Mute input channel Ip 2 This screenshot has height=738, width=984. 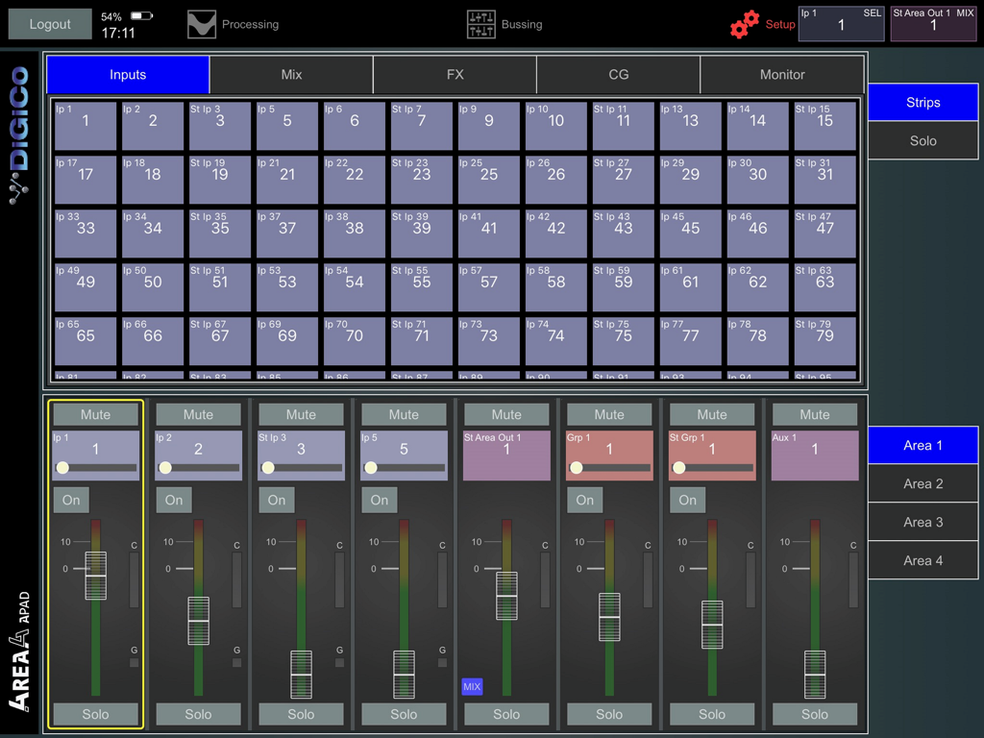[198, 414]
